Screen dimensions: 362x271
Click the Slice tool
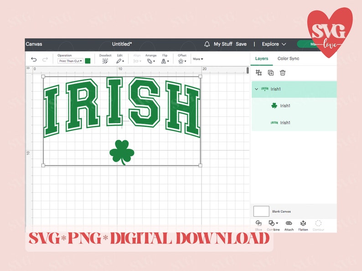tap(259, 225)
